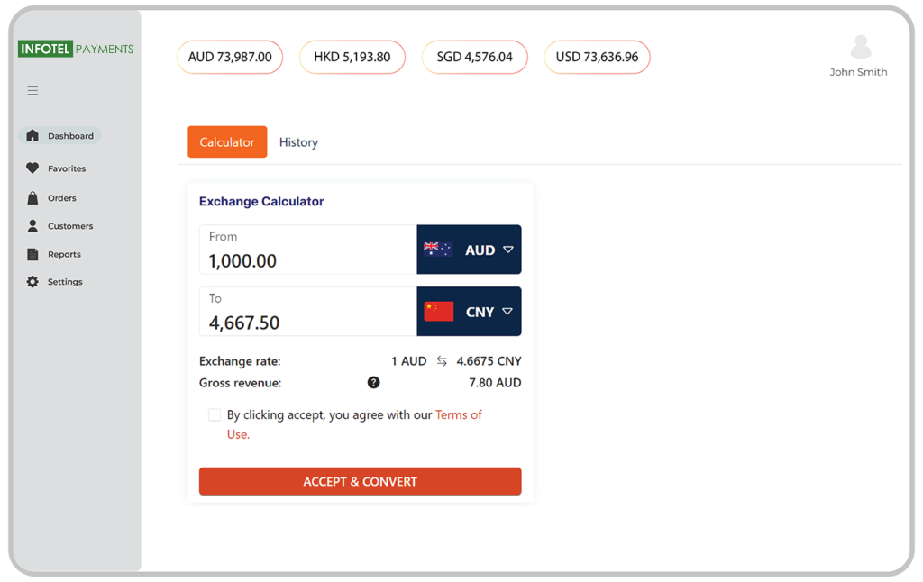Expand the CNY target currency dropdown

[x=469, y=312]
